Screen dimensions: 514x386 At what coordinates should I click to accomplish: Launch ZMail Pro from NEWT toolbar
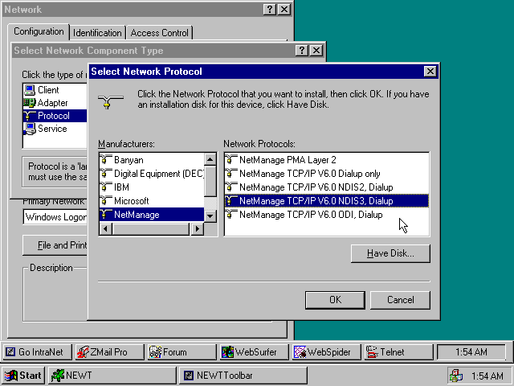point(109,352)
